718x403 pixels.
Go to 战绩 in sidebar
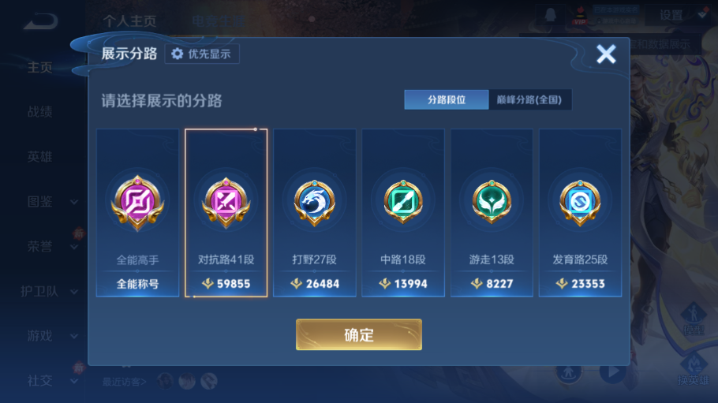pyautogui.click(x=39, y=112)
